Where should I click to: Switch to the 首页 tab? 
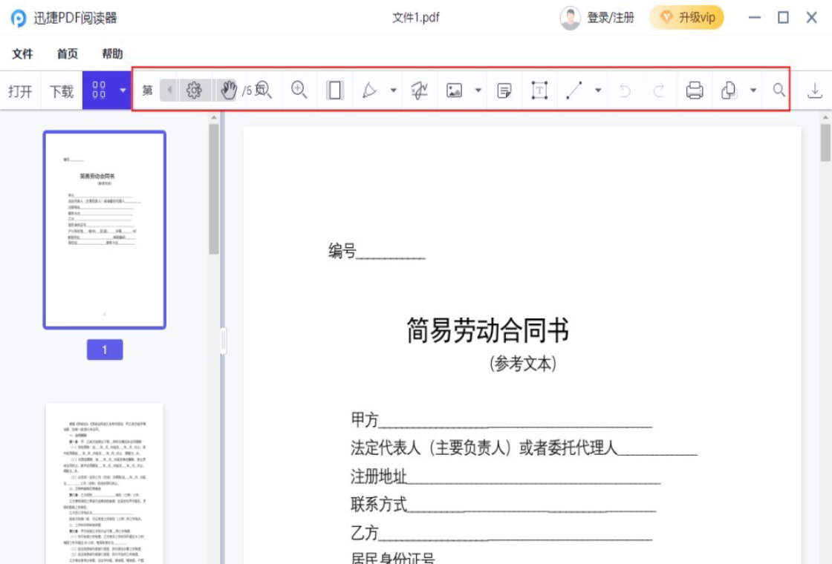point(66,53)
